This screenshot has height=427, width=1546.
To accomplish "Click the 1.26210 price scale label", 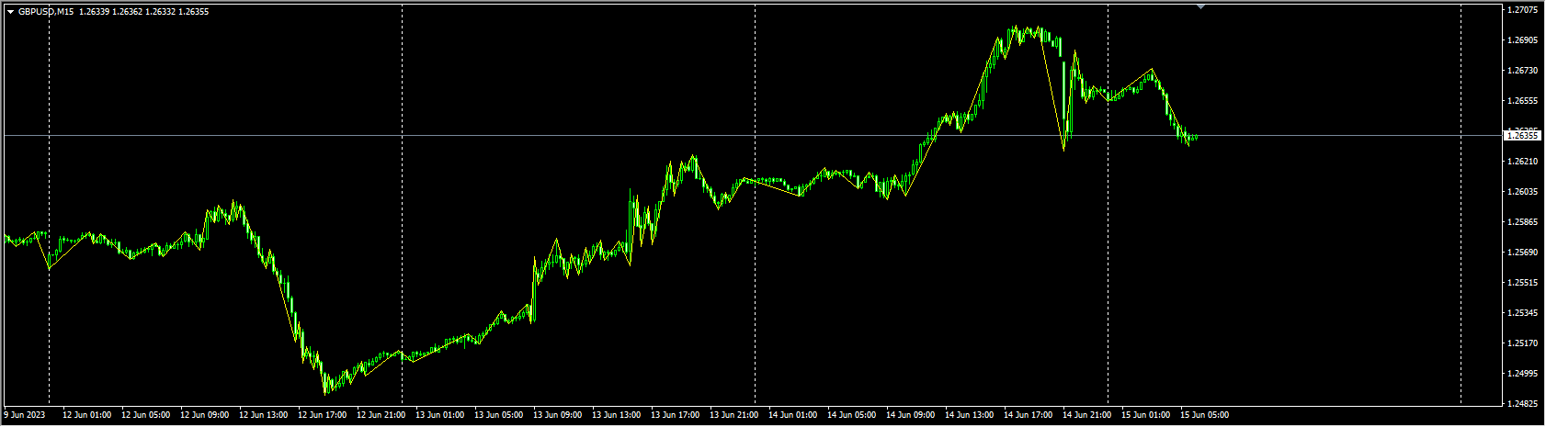I will [x=1524, y=162].
